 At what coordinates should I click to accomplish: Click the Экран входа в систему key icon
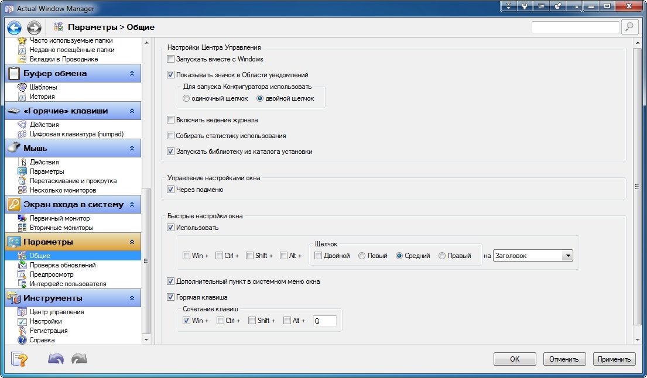pos(14,204)
